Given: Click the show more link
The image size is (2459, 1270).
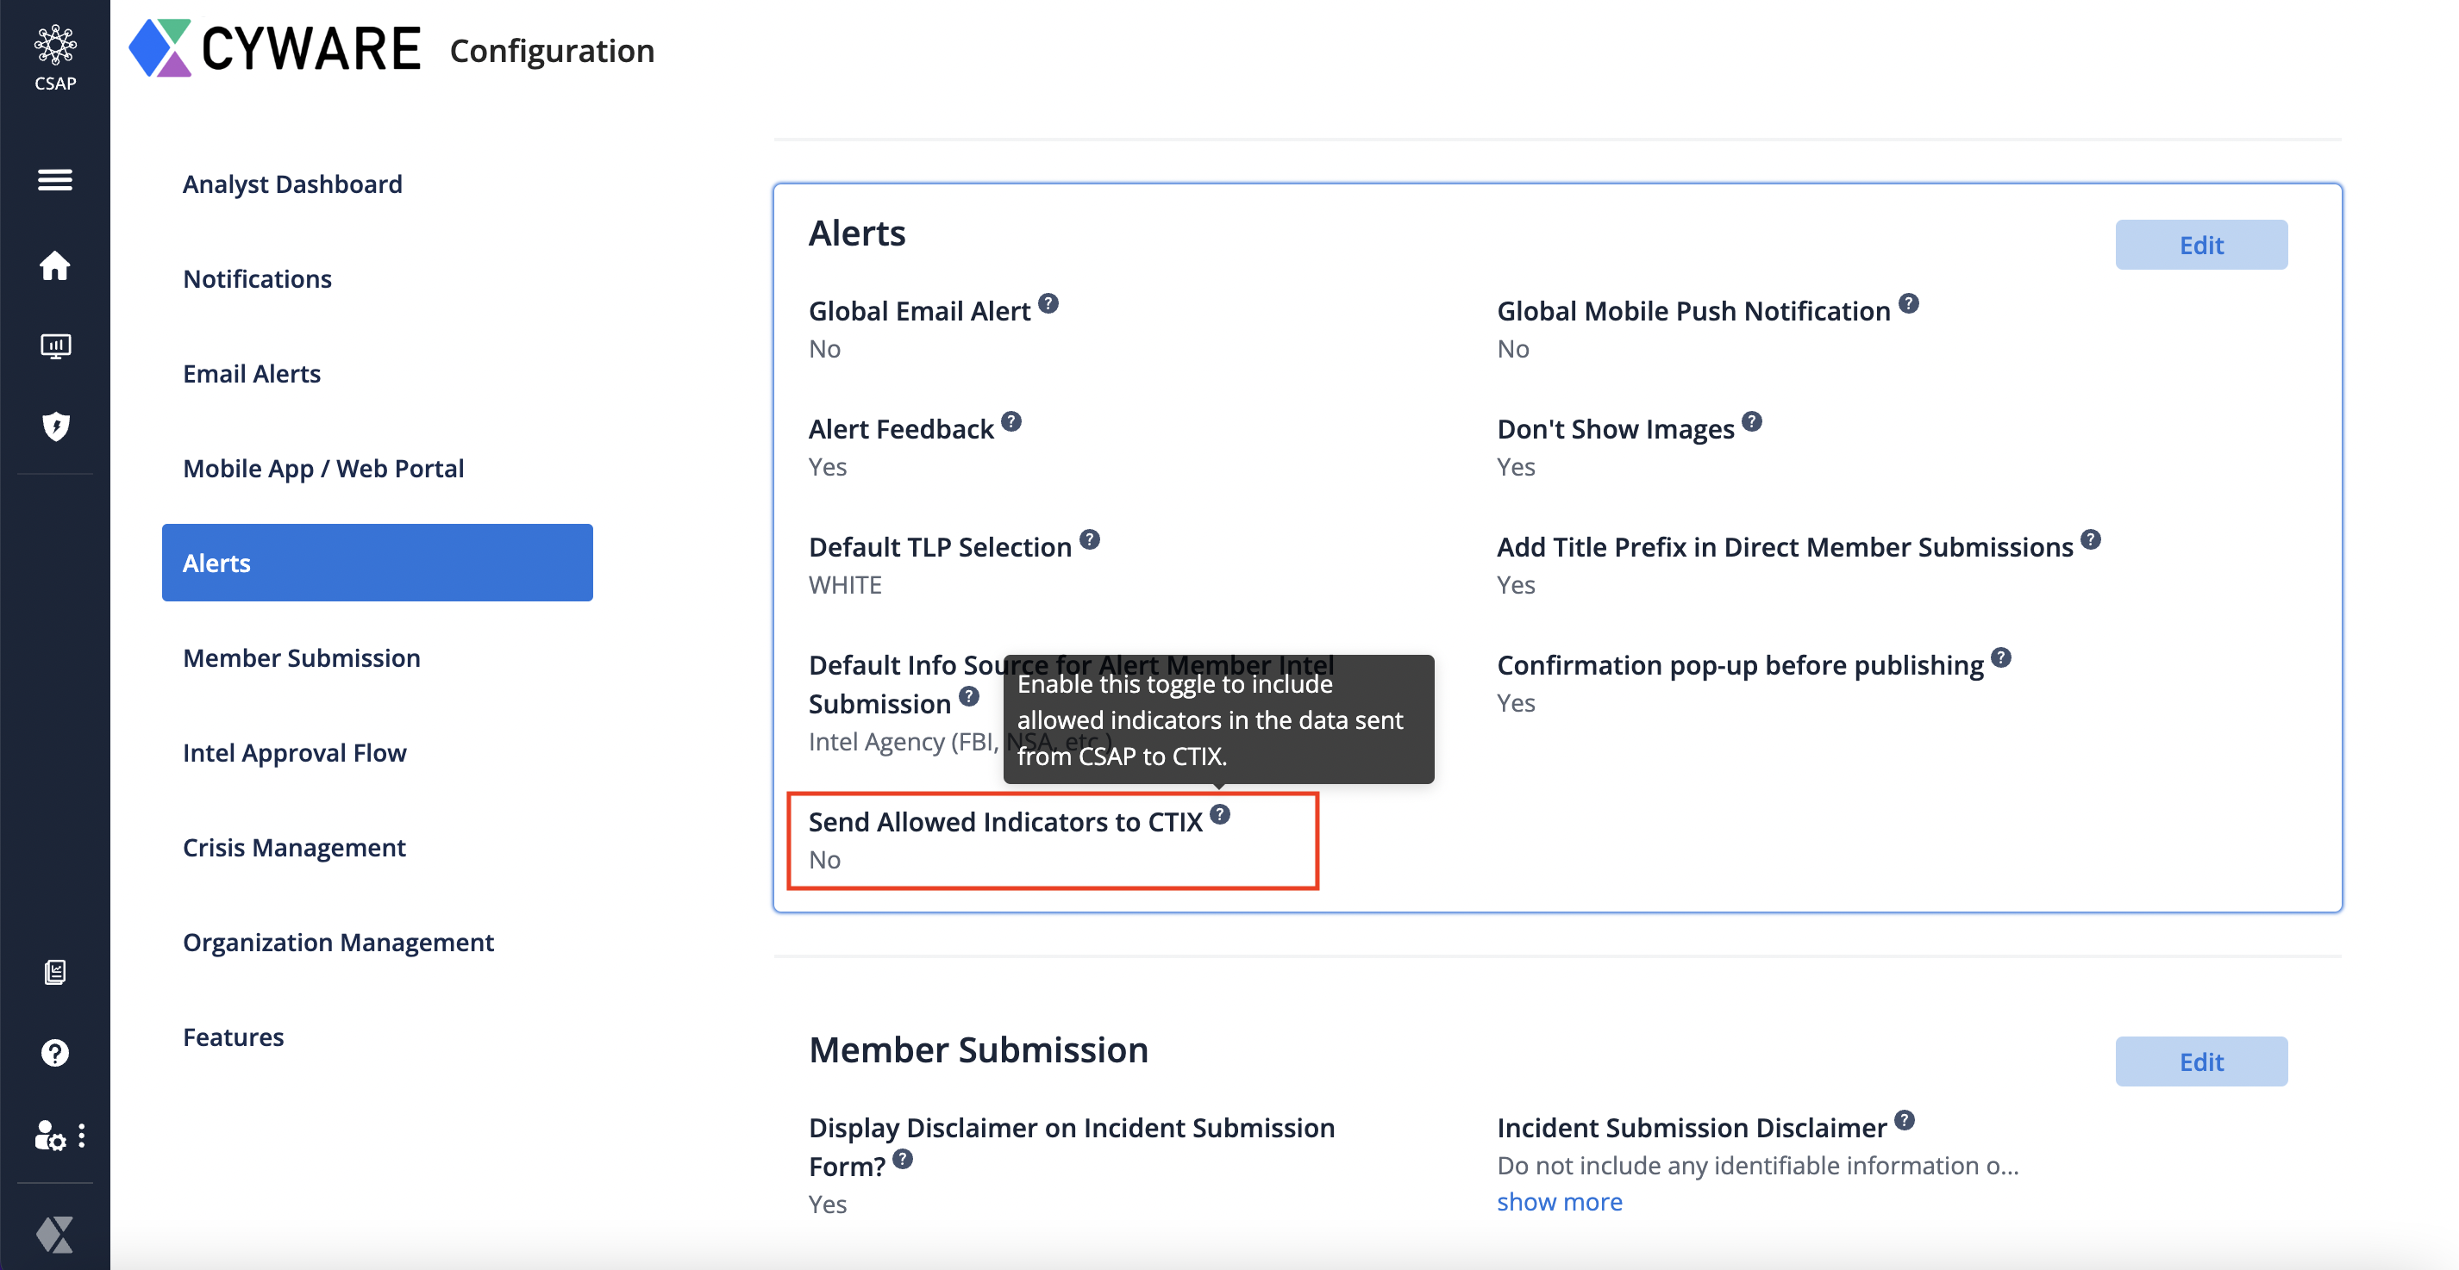Looking at the screenshot, I should click(1559, 1202).
